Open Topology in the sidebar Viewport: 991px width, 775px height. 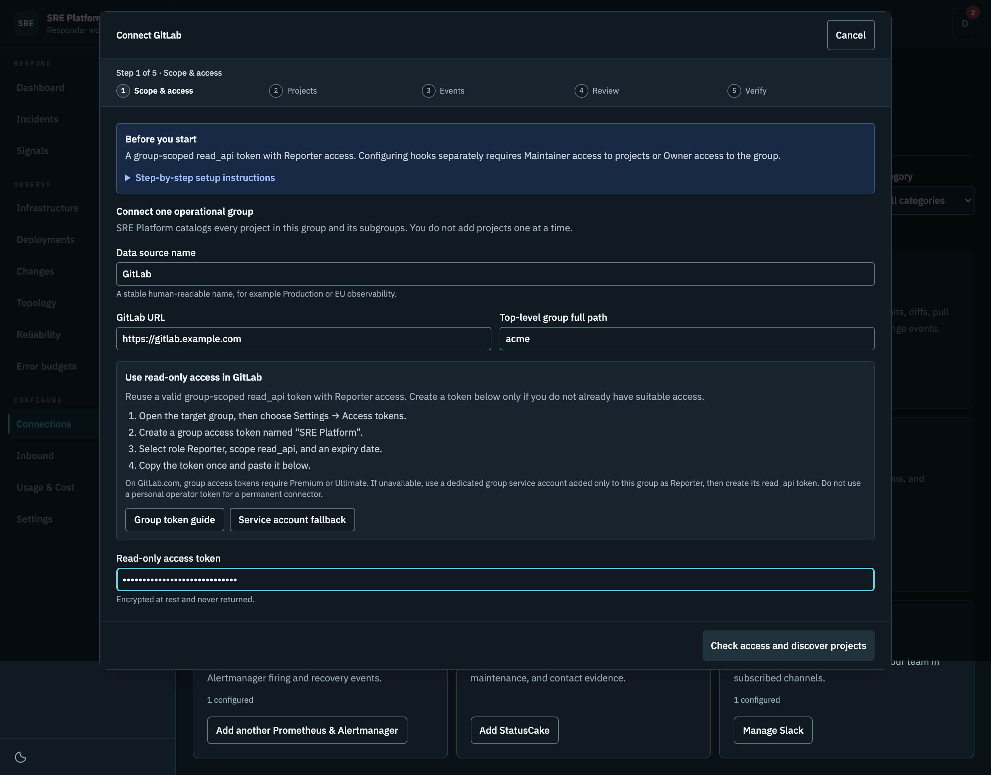click(36, 303)
